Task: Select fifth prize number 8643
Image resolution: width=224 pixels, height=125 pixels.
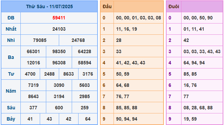Action: click(x=33, y=96)
